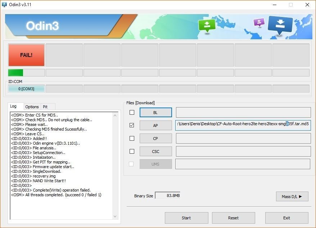Click log line 'SetupConnection..'
The image size is (316, 228).
[38, 153]
